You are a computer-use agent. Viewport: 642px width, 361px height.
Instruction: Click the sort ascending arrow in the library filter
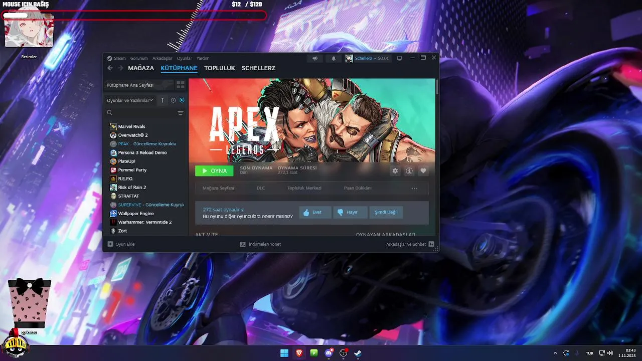(x=163, y=100)
